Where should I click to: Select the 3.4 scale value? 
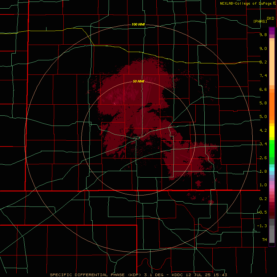click(263, 144)
